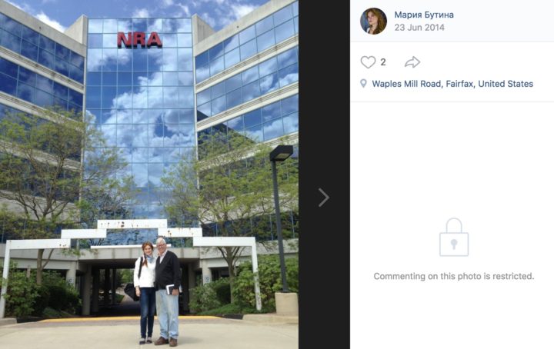Image resolution: width=554 pixels, height=349 pixels.
Task: Open the Waples Mill Road location link
Action: tap(452, 84)
